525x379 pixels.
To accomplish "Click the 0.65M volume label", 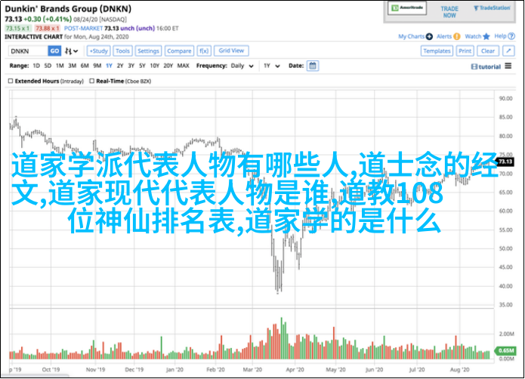I will (505, 350).
